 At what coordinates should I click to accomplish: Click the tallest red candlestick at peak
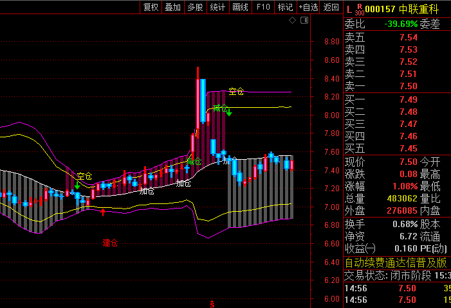point(198,103)
